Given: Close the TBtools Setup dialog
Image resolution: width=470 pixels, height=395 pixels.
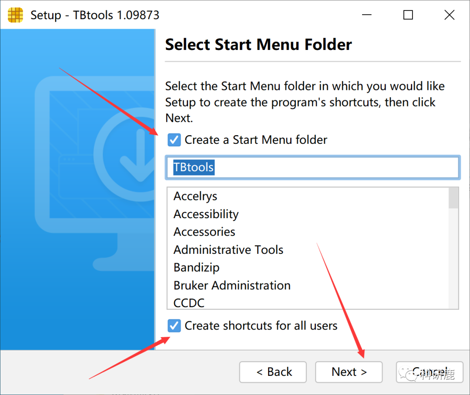Looking at the screenshot, I should click(x=449, y=15).
